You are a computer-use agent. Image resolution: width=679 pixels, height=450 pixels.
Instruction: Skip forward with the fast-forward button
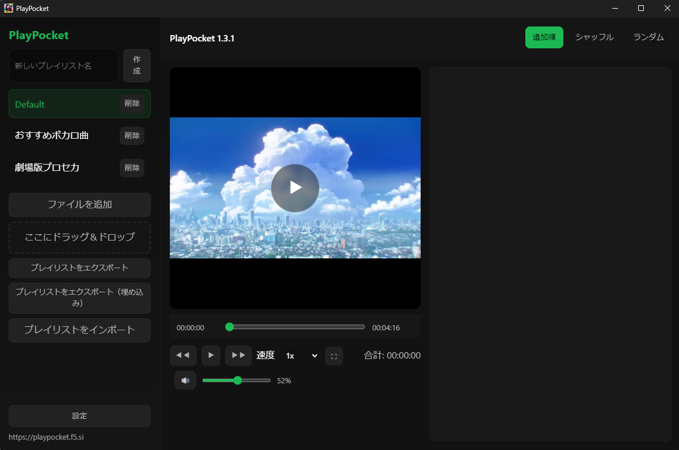238,356
